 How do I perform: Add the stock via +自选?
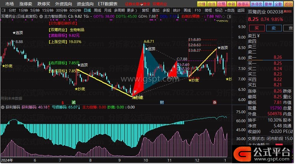coord(230,10)
